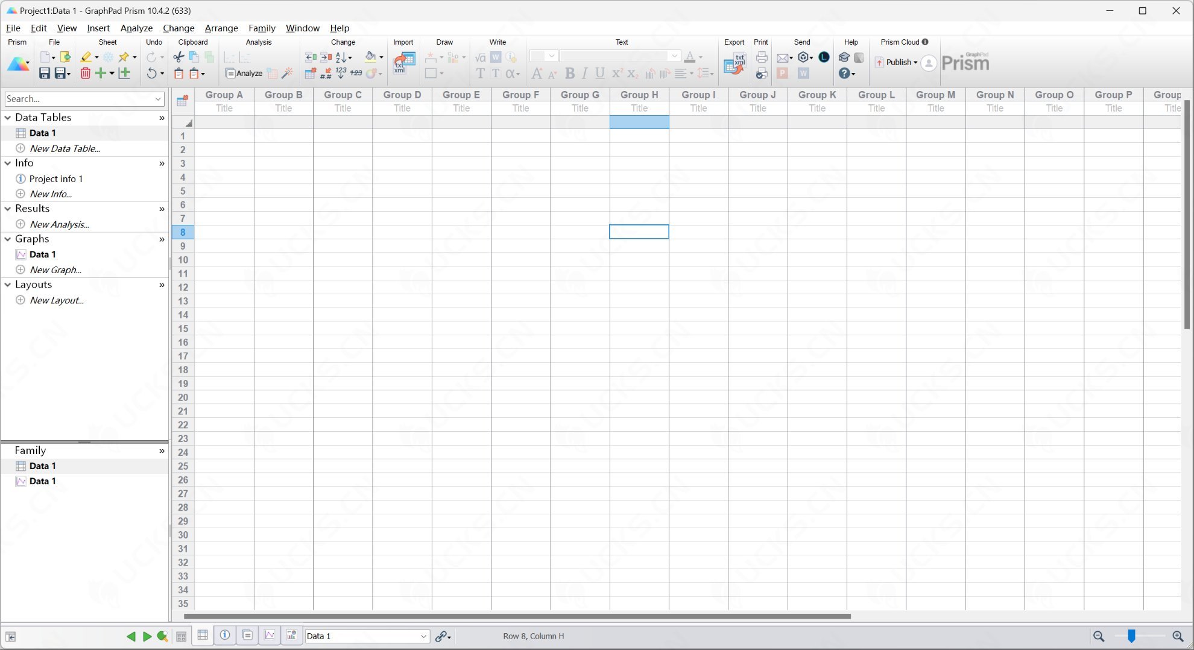Viewport: 1194px width, 650px height.
Task: Click the zoom out magnifier icon
Action: [x=1099, y=636]
